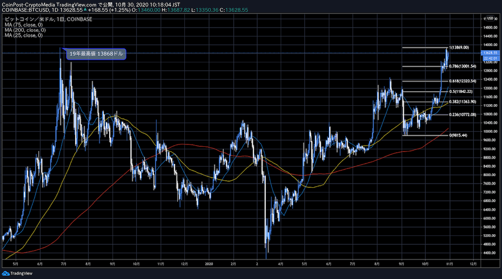Viewport: 502px width, 279px height.
Task: Click the current price label 13628.55
Action: coord(489,53)
